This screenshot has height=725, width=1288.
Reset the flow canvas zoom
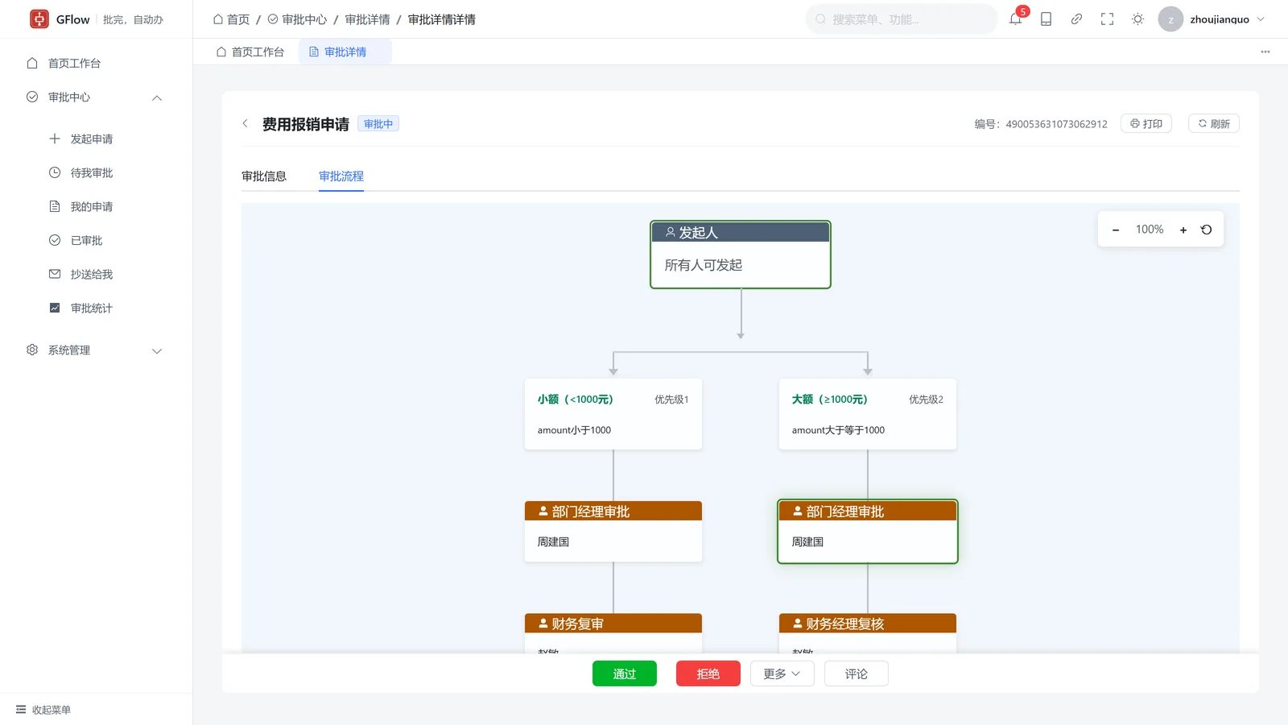[x=1206, y=230]
